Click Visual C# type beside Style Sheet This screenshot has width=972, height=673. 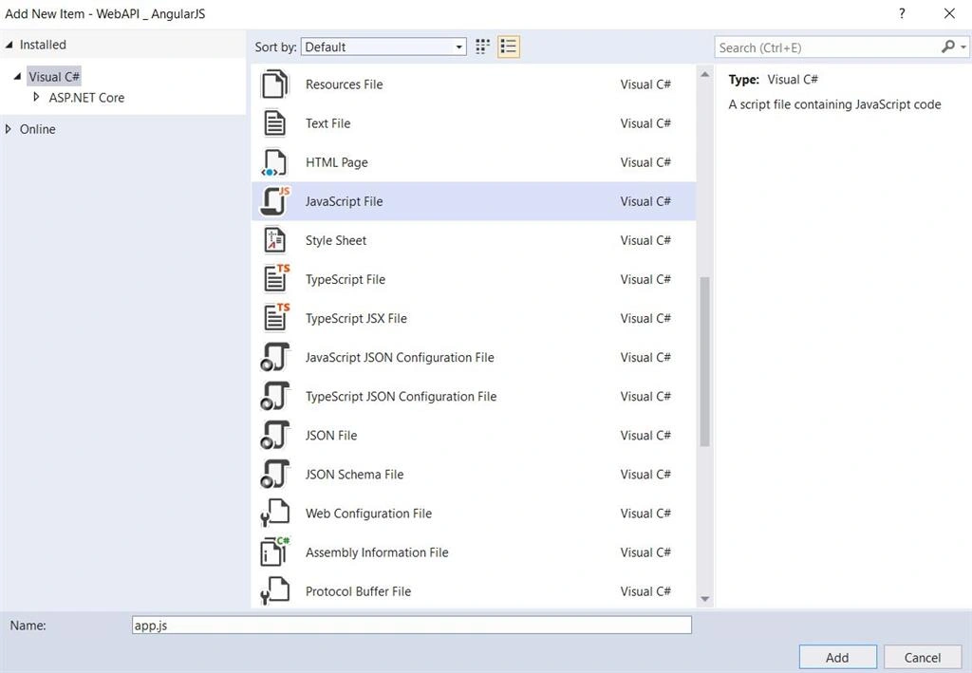[645, 240]
